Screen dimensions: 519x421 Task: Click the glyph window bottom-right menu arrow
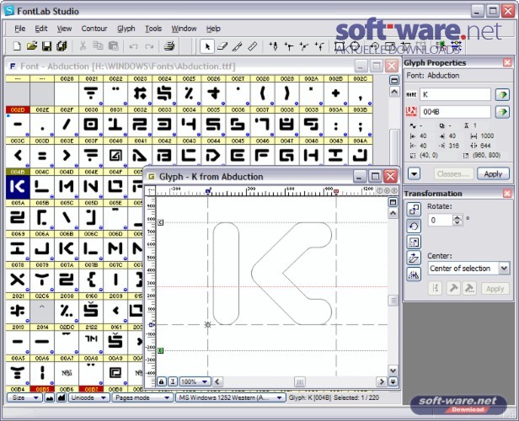(393, 381)
